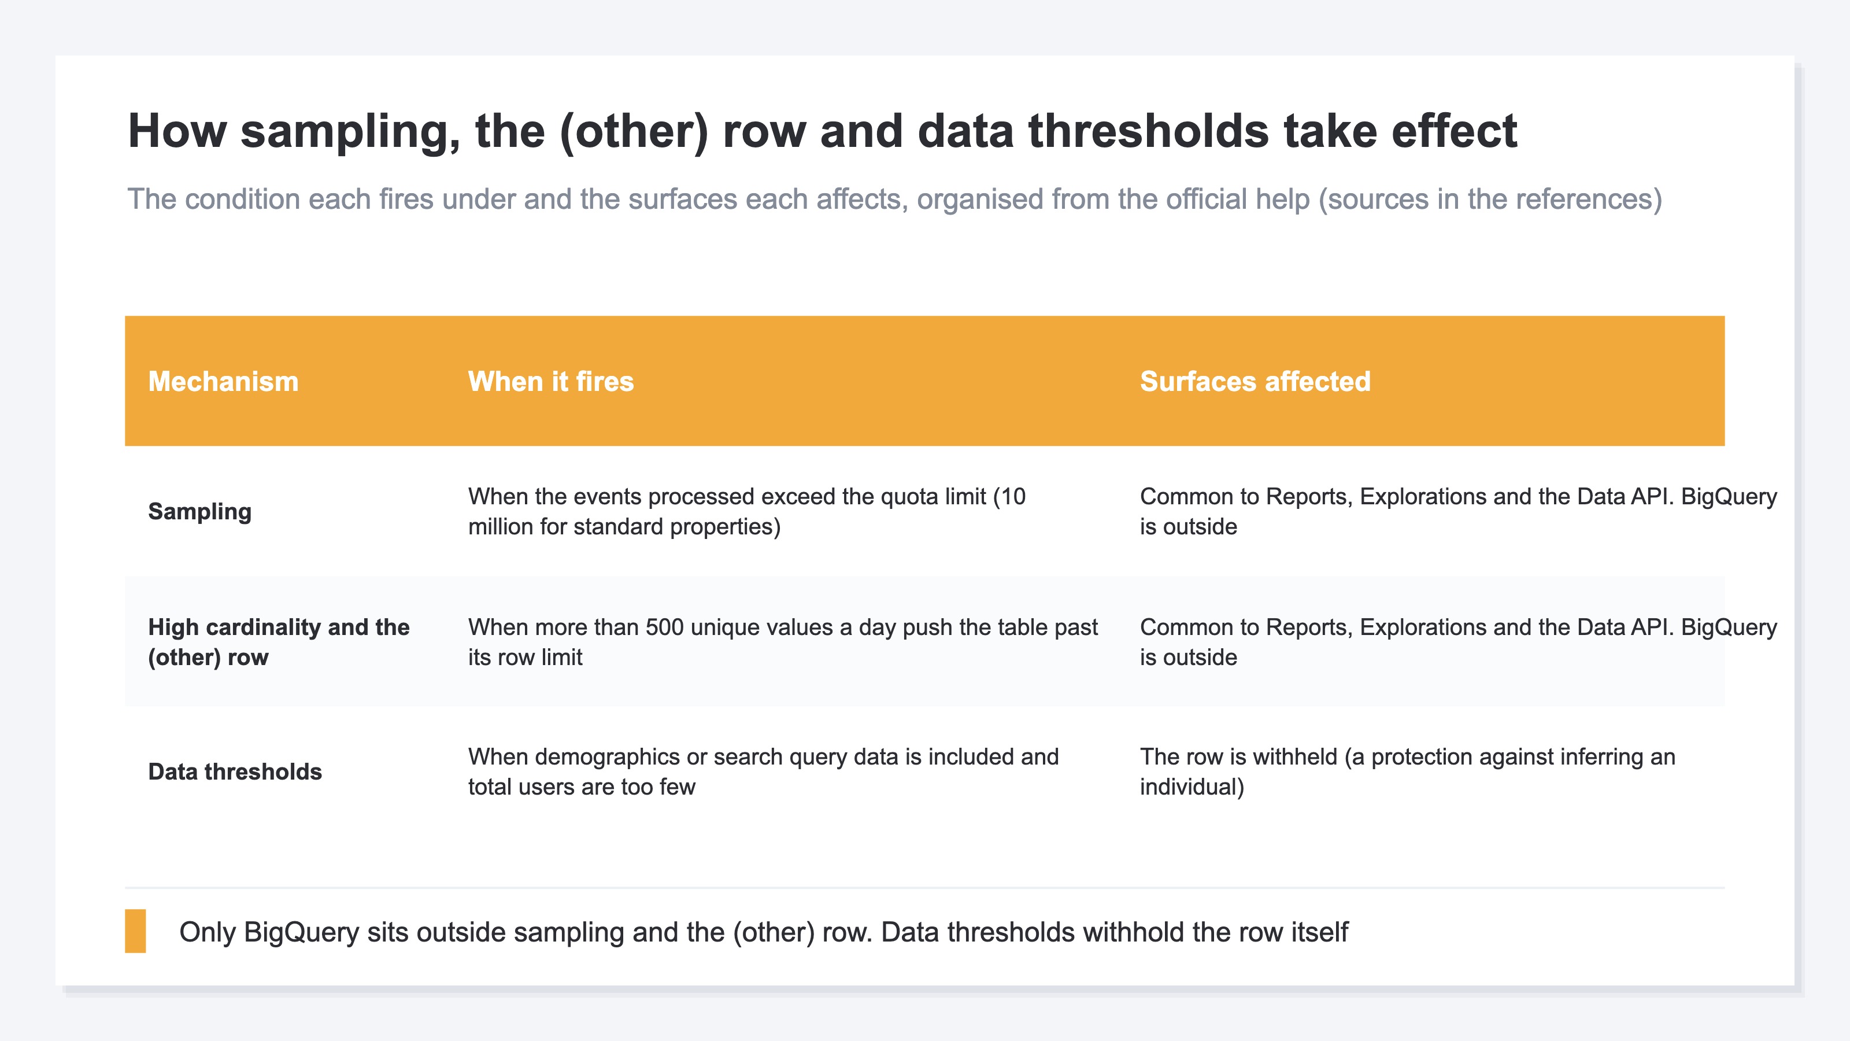Select the Sampling row label

[x=199, y=511]
